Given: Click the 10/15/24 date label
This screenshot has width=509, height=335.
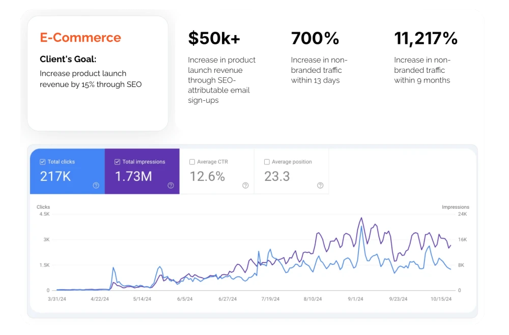Looking at the screenshot, I should [x=441, y=299].
